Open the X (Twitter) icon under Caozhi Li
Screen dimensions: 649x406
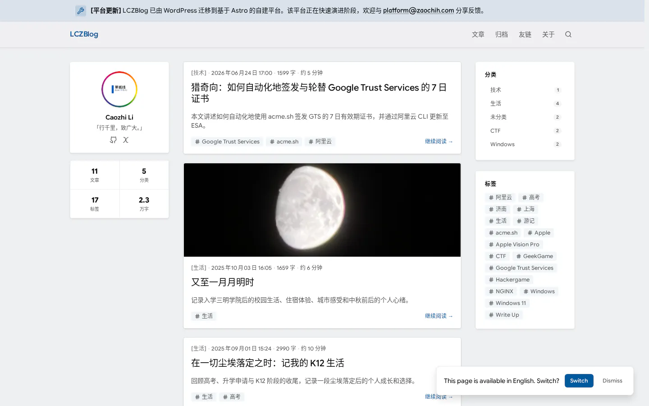[x=126, y=140]
